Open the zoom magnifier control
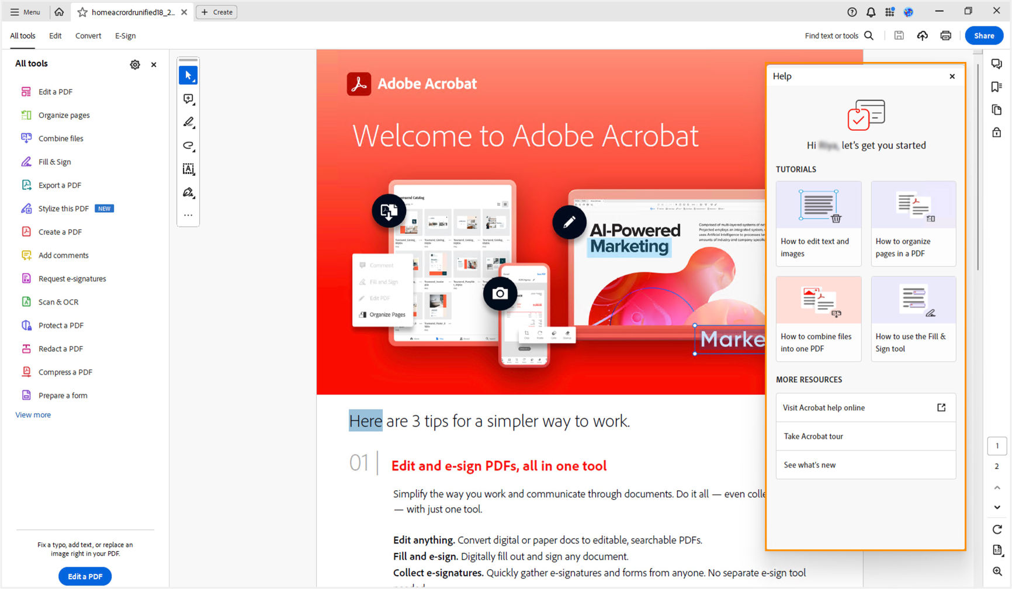Viewport: 1012px width, 589px height. pos(997,570)
